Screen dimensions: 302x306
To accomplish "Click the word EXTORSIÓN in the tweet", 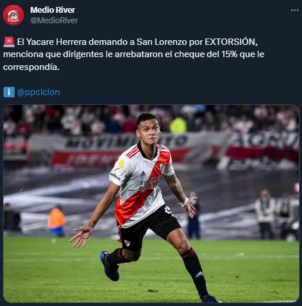I will [231, 42].
